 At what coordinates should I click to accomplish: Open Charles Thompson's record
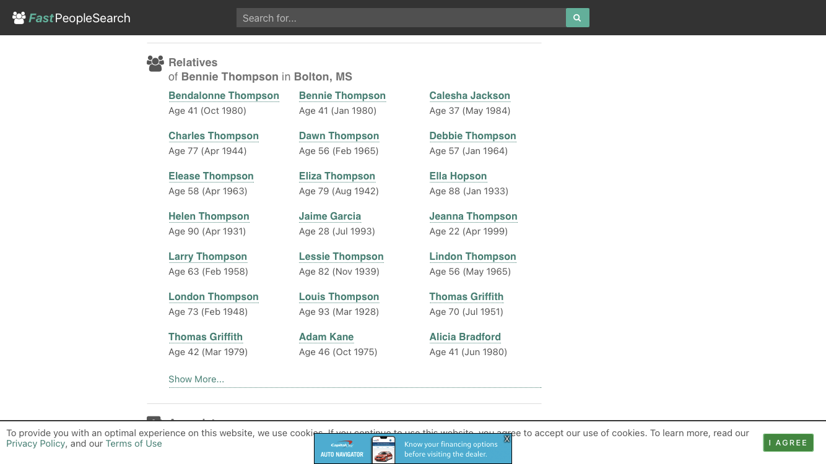coord(214,136)
